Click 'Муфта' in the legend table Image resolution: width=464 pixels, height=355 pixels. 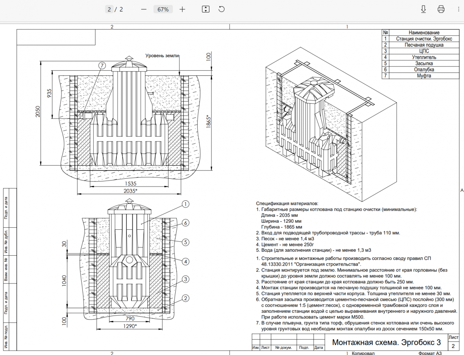[424, 76]
